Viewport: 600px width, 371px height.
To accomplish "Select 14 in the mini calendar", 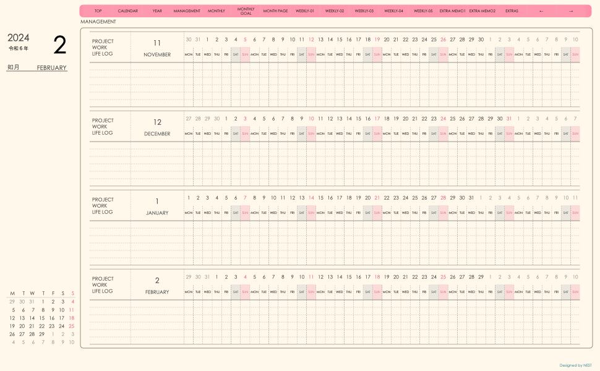I will tap(32, 318).
